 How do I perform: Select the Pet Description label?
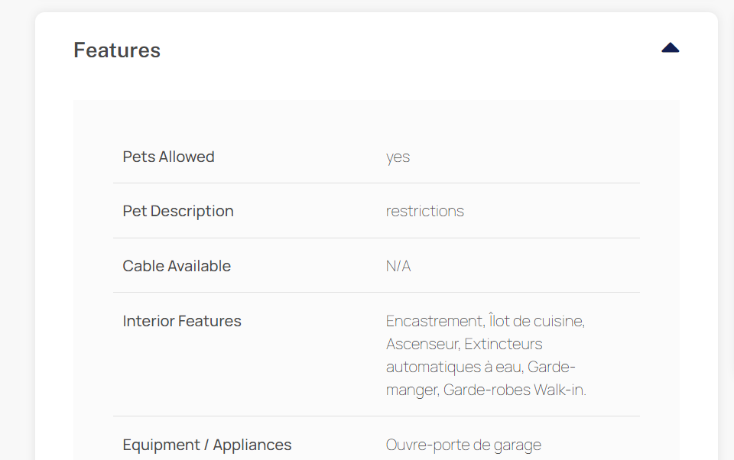click(178, 211)
